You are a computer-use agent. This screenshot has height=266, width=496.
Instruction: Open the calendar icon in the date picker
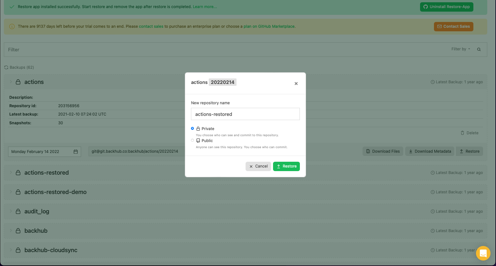(76, 151)
